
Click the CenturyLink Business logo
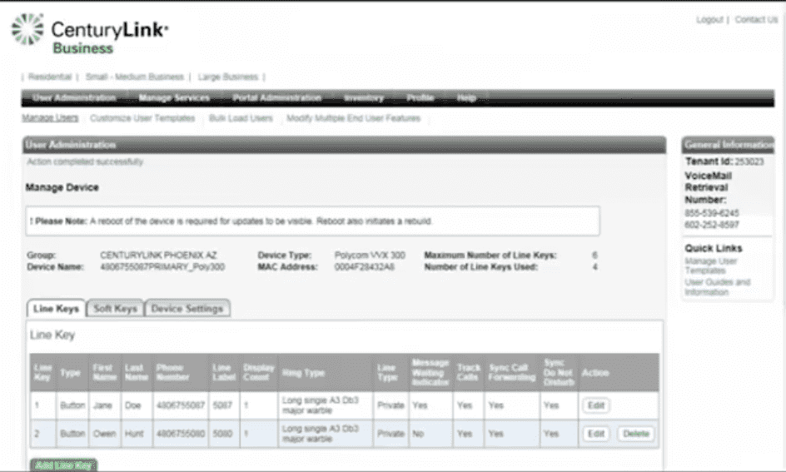[x=89, y=35]
